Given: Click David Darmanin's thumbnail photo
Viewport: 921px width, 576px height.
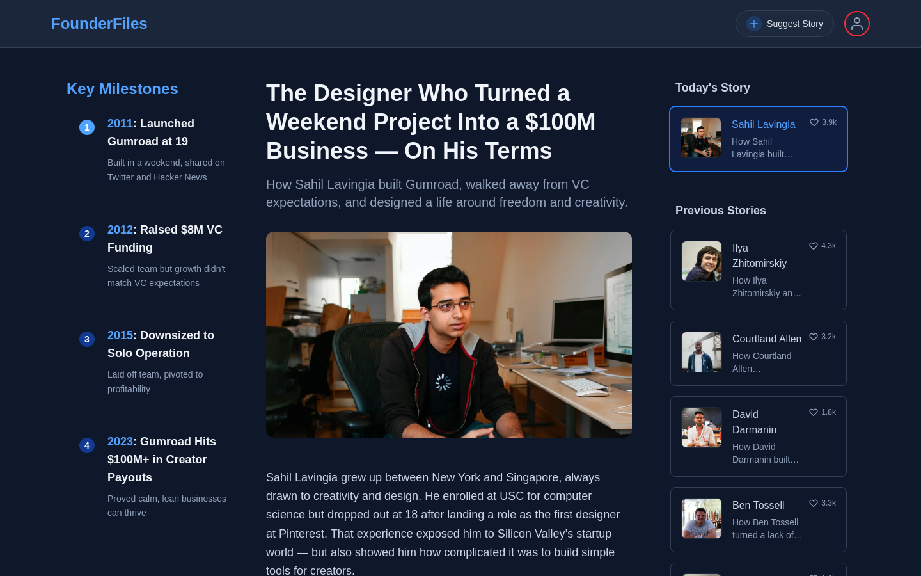Looking at the screenshot, I should pos(702,428).
